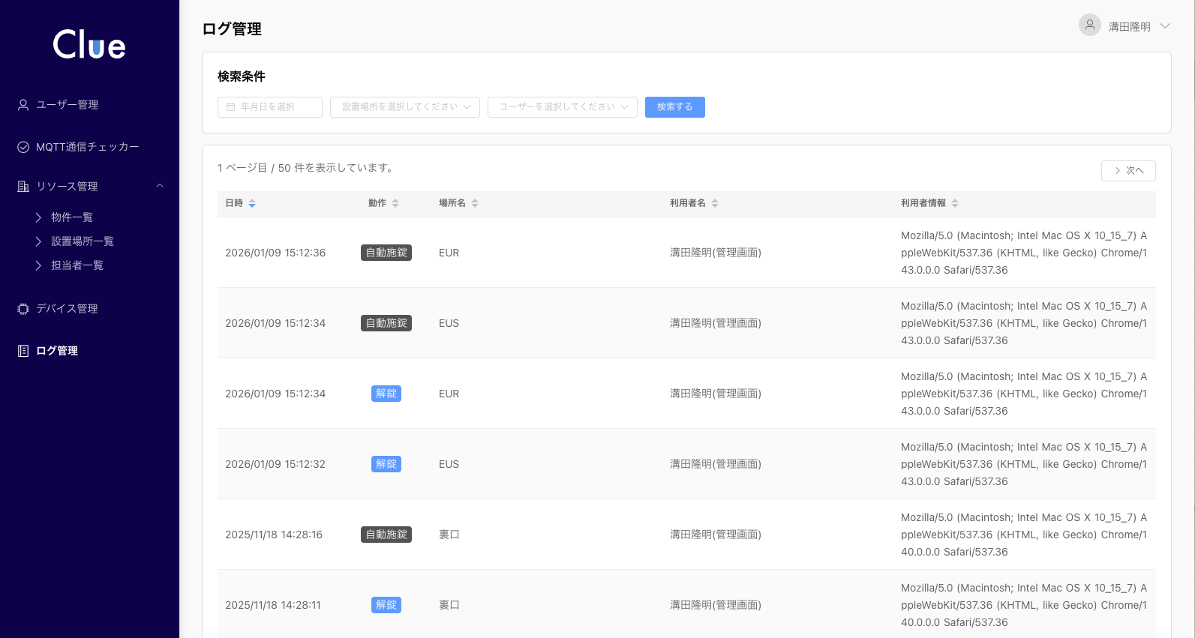Go to デバイス管理 page
The width and height of the screenshot is (1195, 638).
67,309
